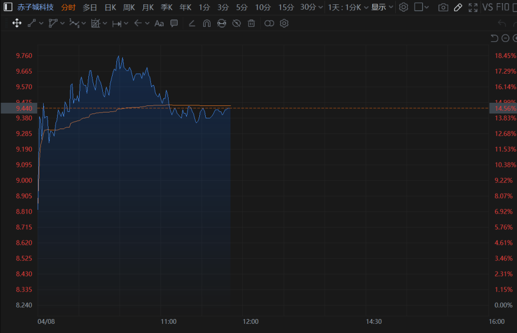Open the 30分 interval dropdown arrow
Image resolution: width=517 pixels, height=333 pixels.
[320, 7]
